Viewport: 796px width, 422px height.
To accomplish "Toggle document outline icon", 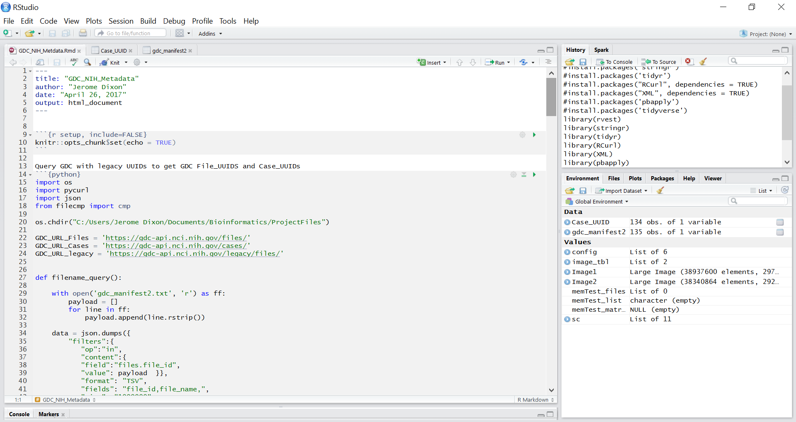I will [548, 62].
